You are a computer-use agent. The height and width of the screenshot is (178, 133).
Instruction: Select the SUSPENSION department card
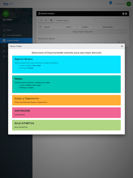(66, 113)
